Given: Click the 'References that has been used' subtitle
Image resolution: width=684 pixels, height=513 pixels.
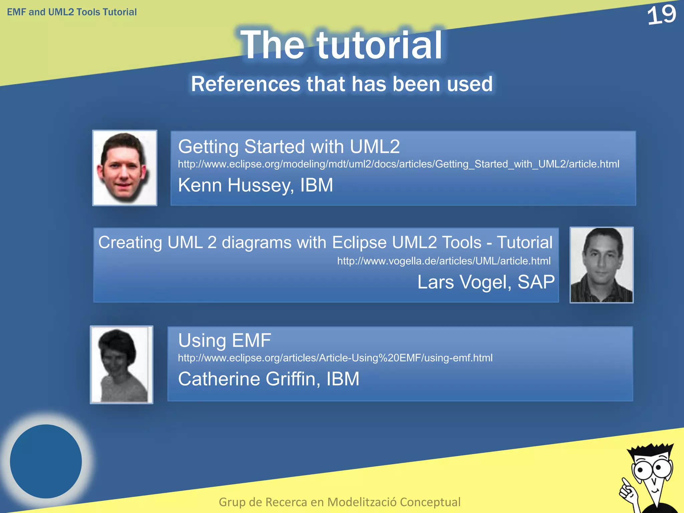Looking at the screenshot, I should 342,84.
